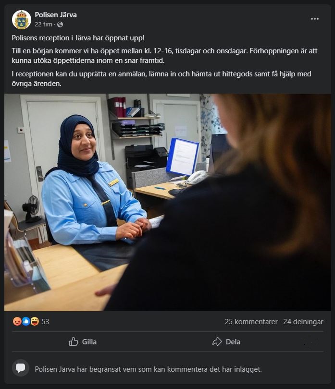Open the Polisen Järva profile picture

22,20
